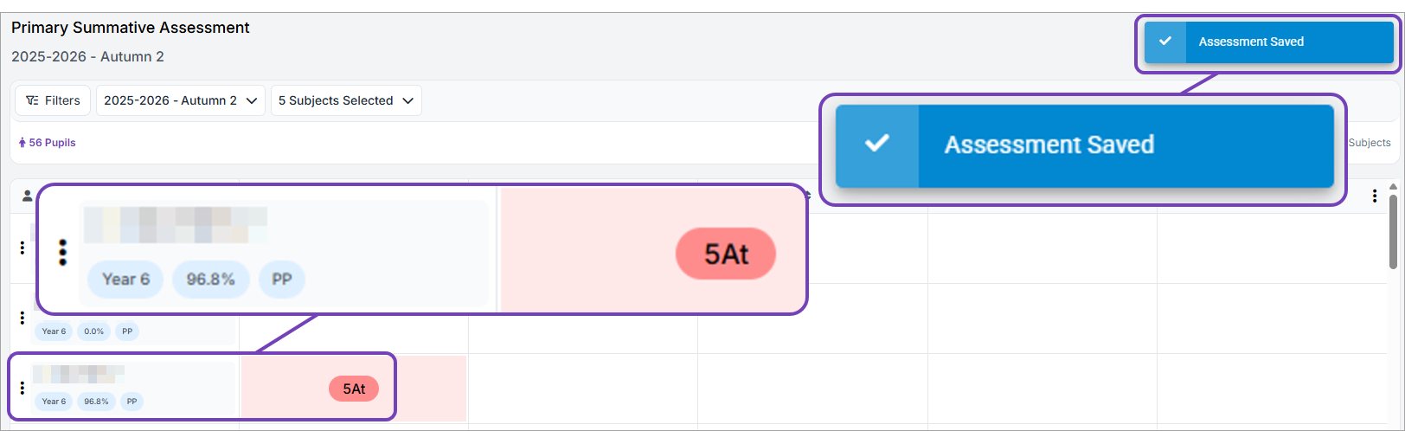Click the small 5At grade badge in the bottom row
This screenshot has height=431, width=1405.
(x=354, y=389)
